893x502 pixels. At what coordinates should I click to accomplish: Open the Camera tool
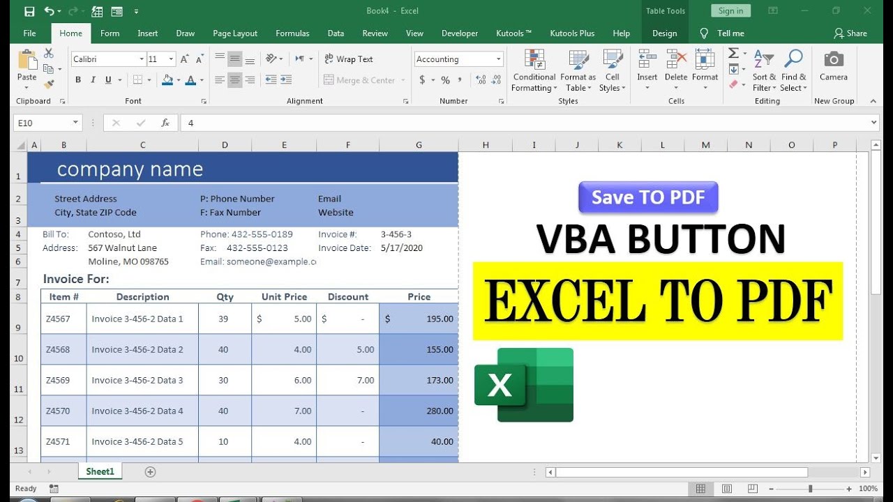click(x=834, y=66)
